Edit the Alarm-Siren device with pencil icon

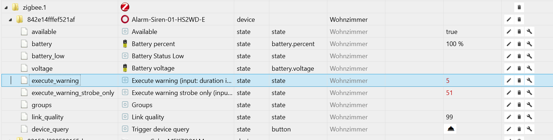pyautogui.click(x=509, y=19)
